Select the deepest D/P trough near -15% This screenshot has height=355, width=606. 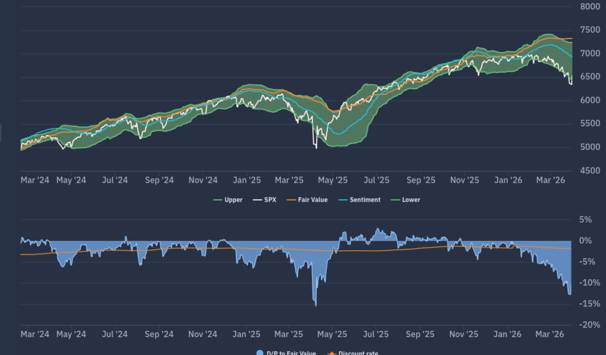coord(315,305)
